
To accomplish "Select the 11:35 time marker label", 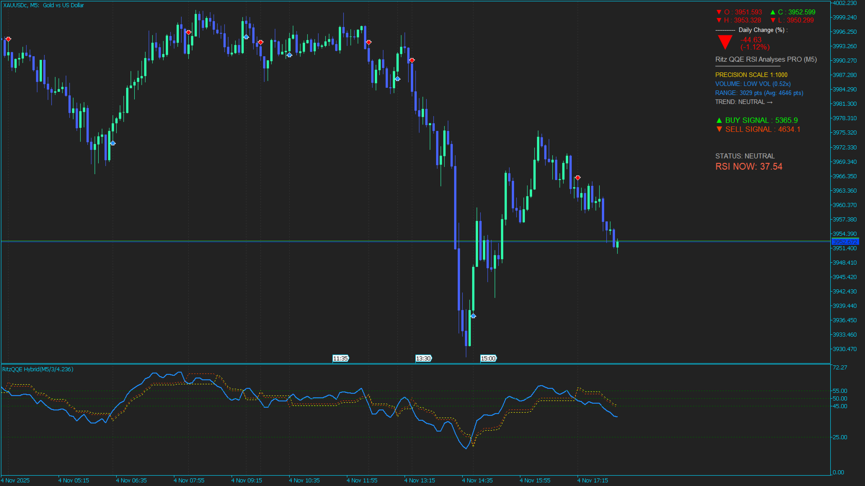I will point(341,358).
